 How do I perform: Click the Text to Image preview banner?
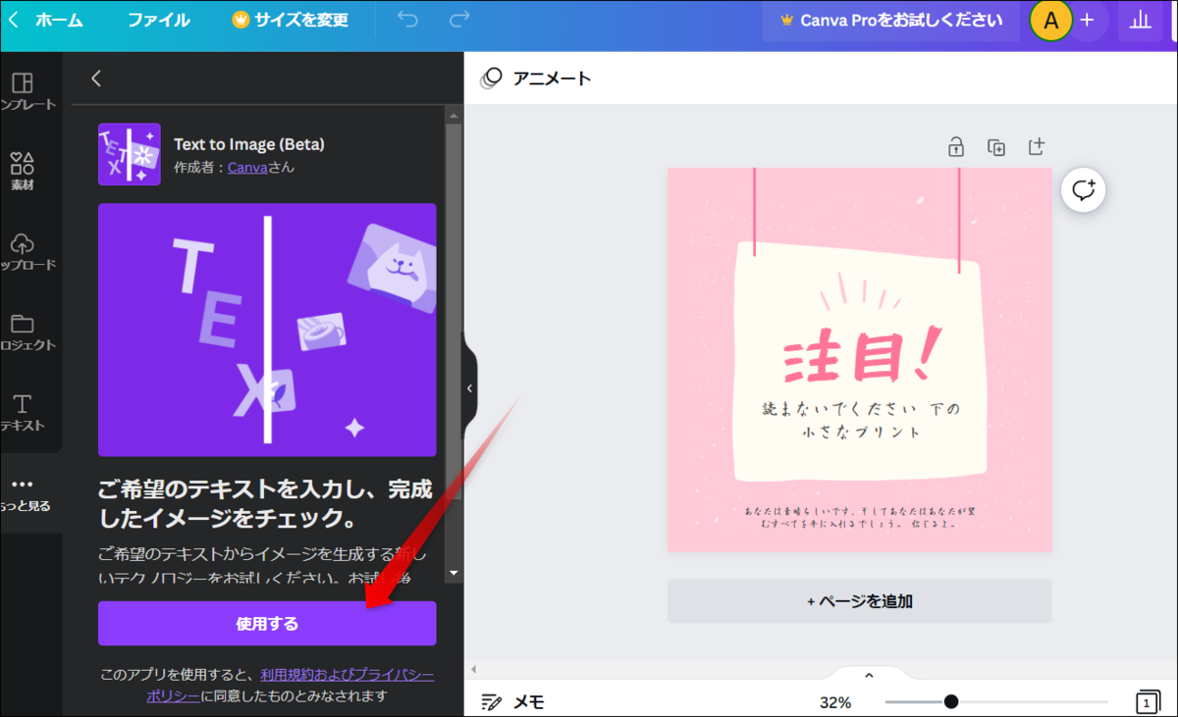click(x=267, y=330)
